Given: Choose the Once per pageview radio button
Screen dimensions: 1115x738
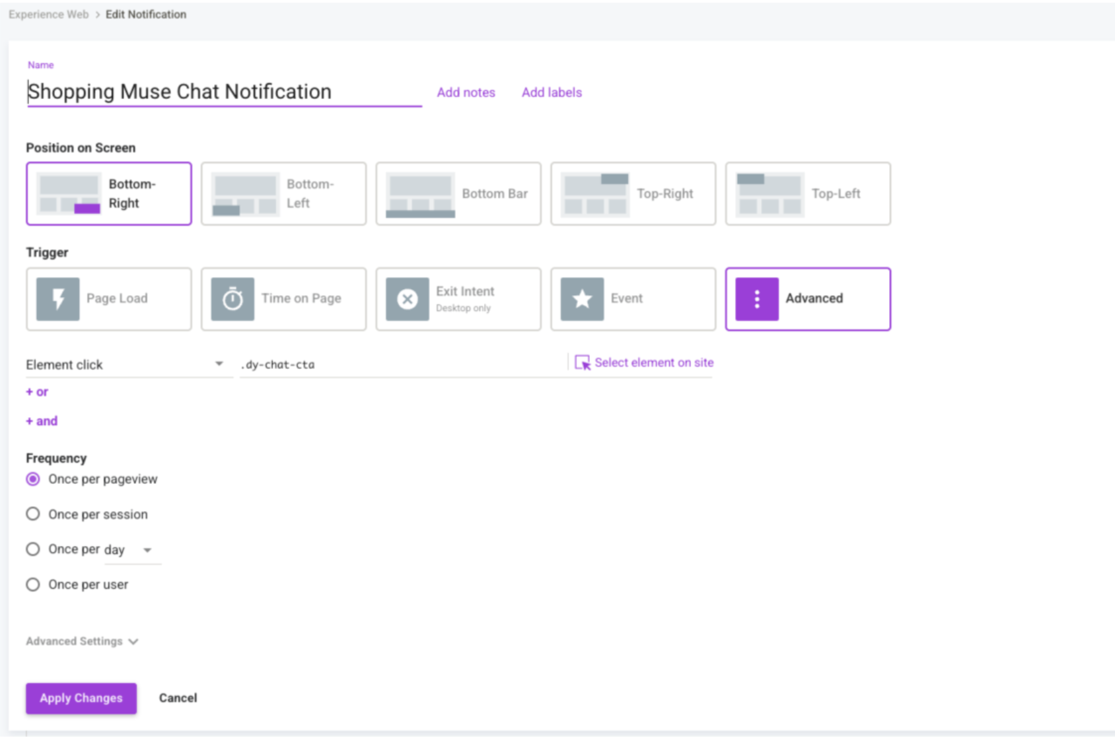Looking at the screenshot, I should pyautogui.click(x=33, y=479).
